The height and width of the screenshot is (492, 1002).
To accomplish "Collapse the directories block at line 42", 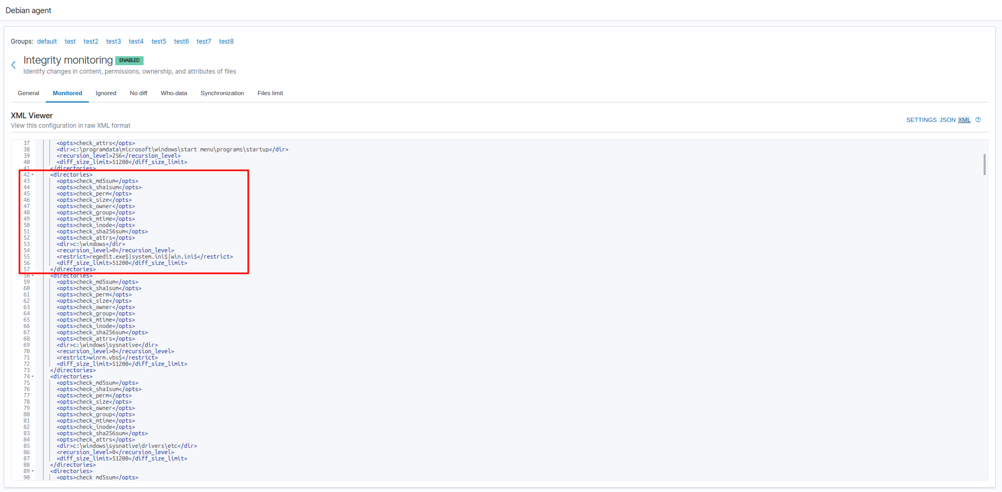I will pyautogui.click(x=32, y=174).
